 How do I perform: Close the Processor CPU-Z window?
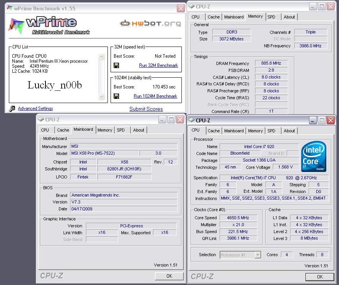point(331,120)
